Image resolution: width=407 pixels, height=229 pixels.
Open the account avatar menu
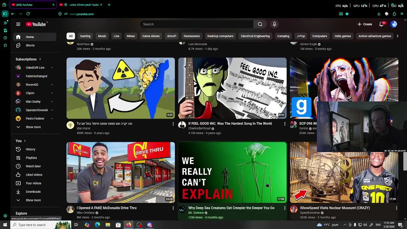click(394, 24)
